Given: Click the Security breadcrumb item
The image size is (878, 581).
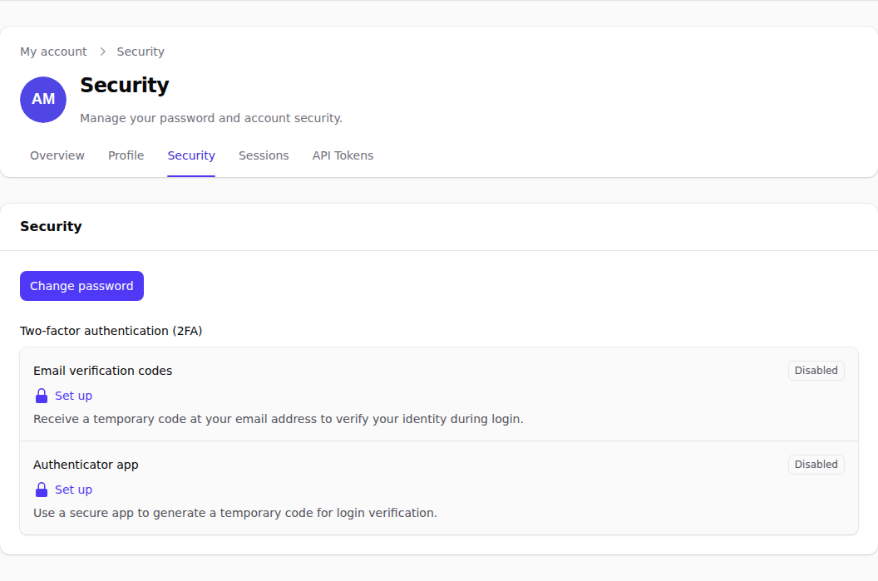Looking at the screenshot, I should (141, 52).
